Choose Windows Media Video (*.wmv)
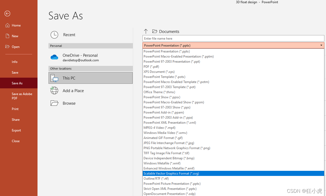Viewport: 326px width, 196px height. (233, 133)
